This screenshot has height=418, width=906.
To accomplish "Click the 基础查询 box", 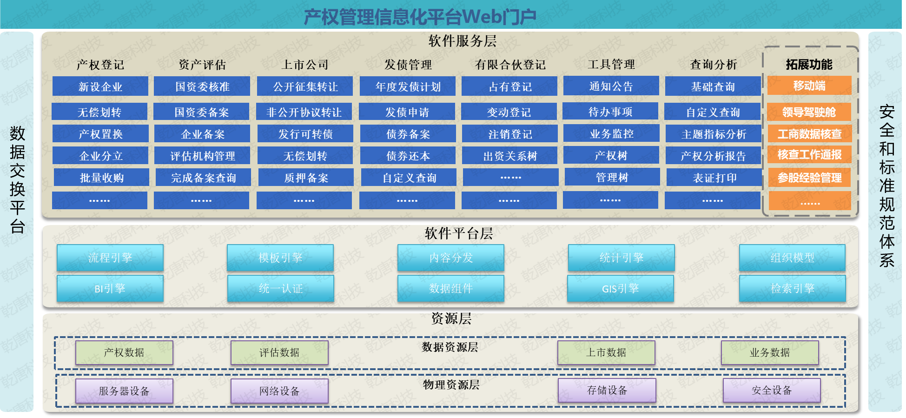I will pos(713,86).
